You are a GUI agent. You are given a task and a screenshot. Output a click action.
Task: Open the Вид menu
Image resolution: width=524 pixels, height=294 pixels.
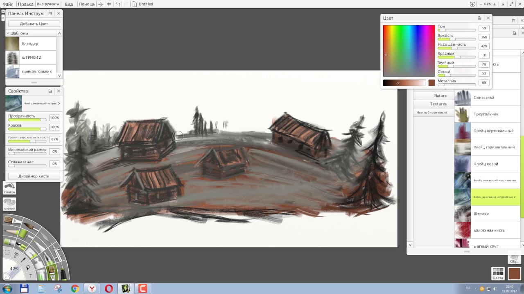(x=69, y=4)
